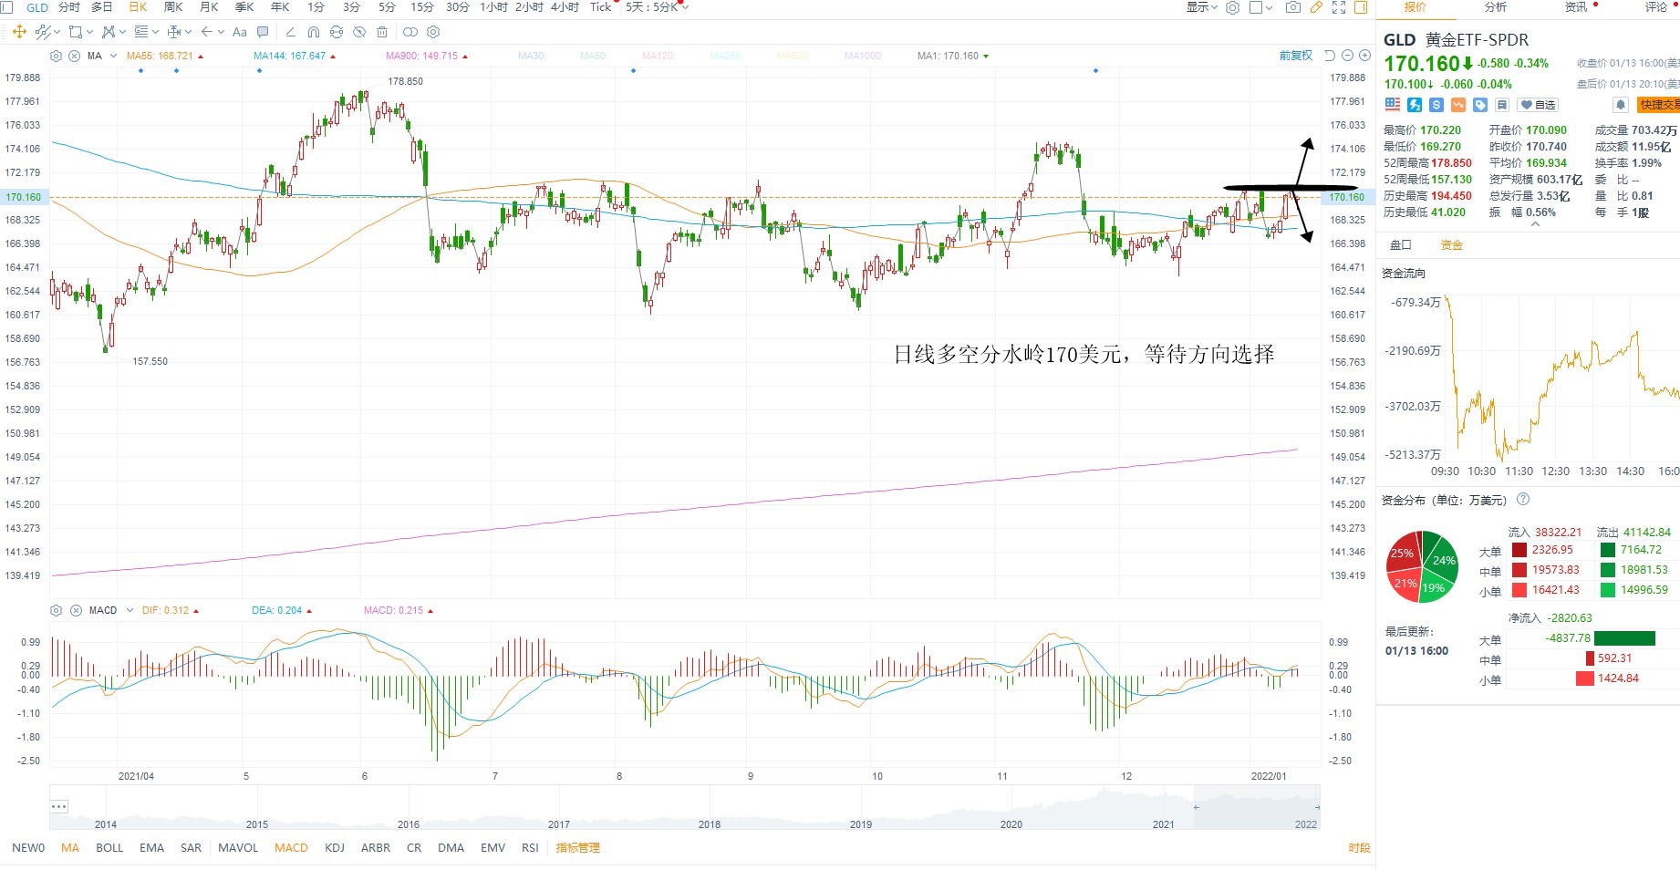
Task: Reset chart zoom with undo arrow
Action: 1330,56
